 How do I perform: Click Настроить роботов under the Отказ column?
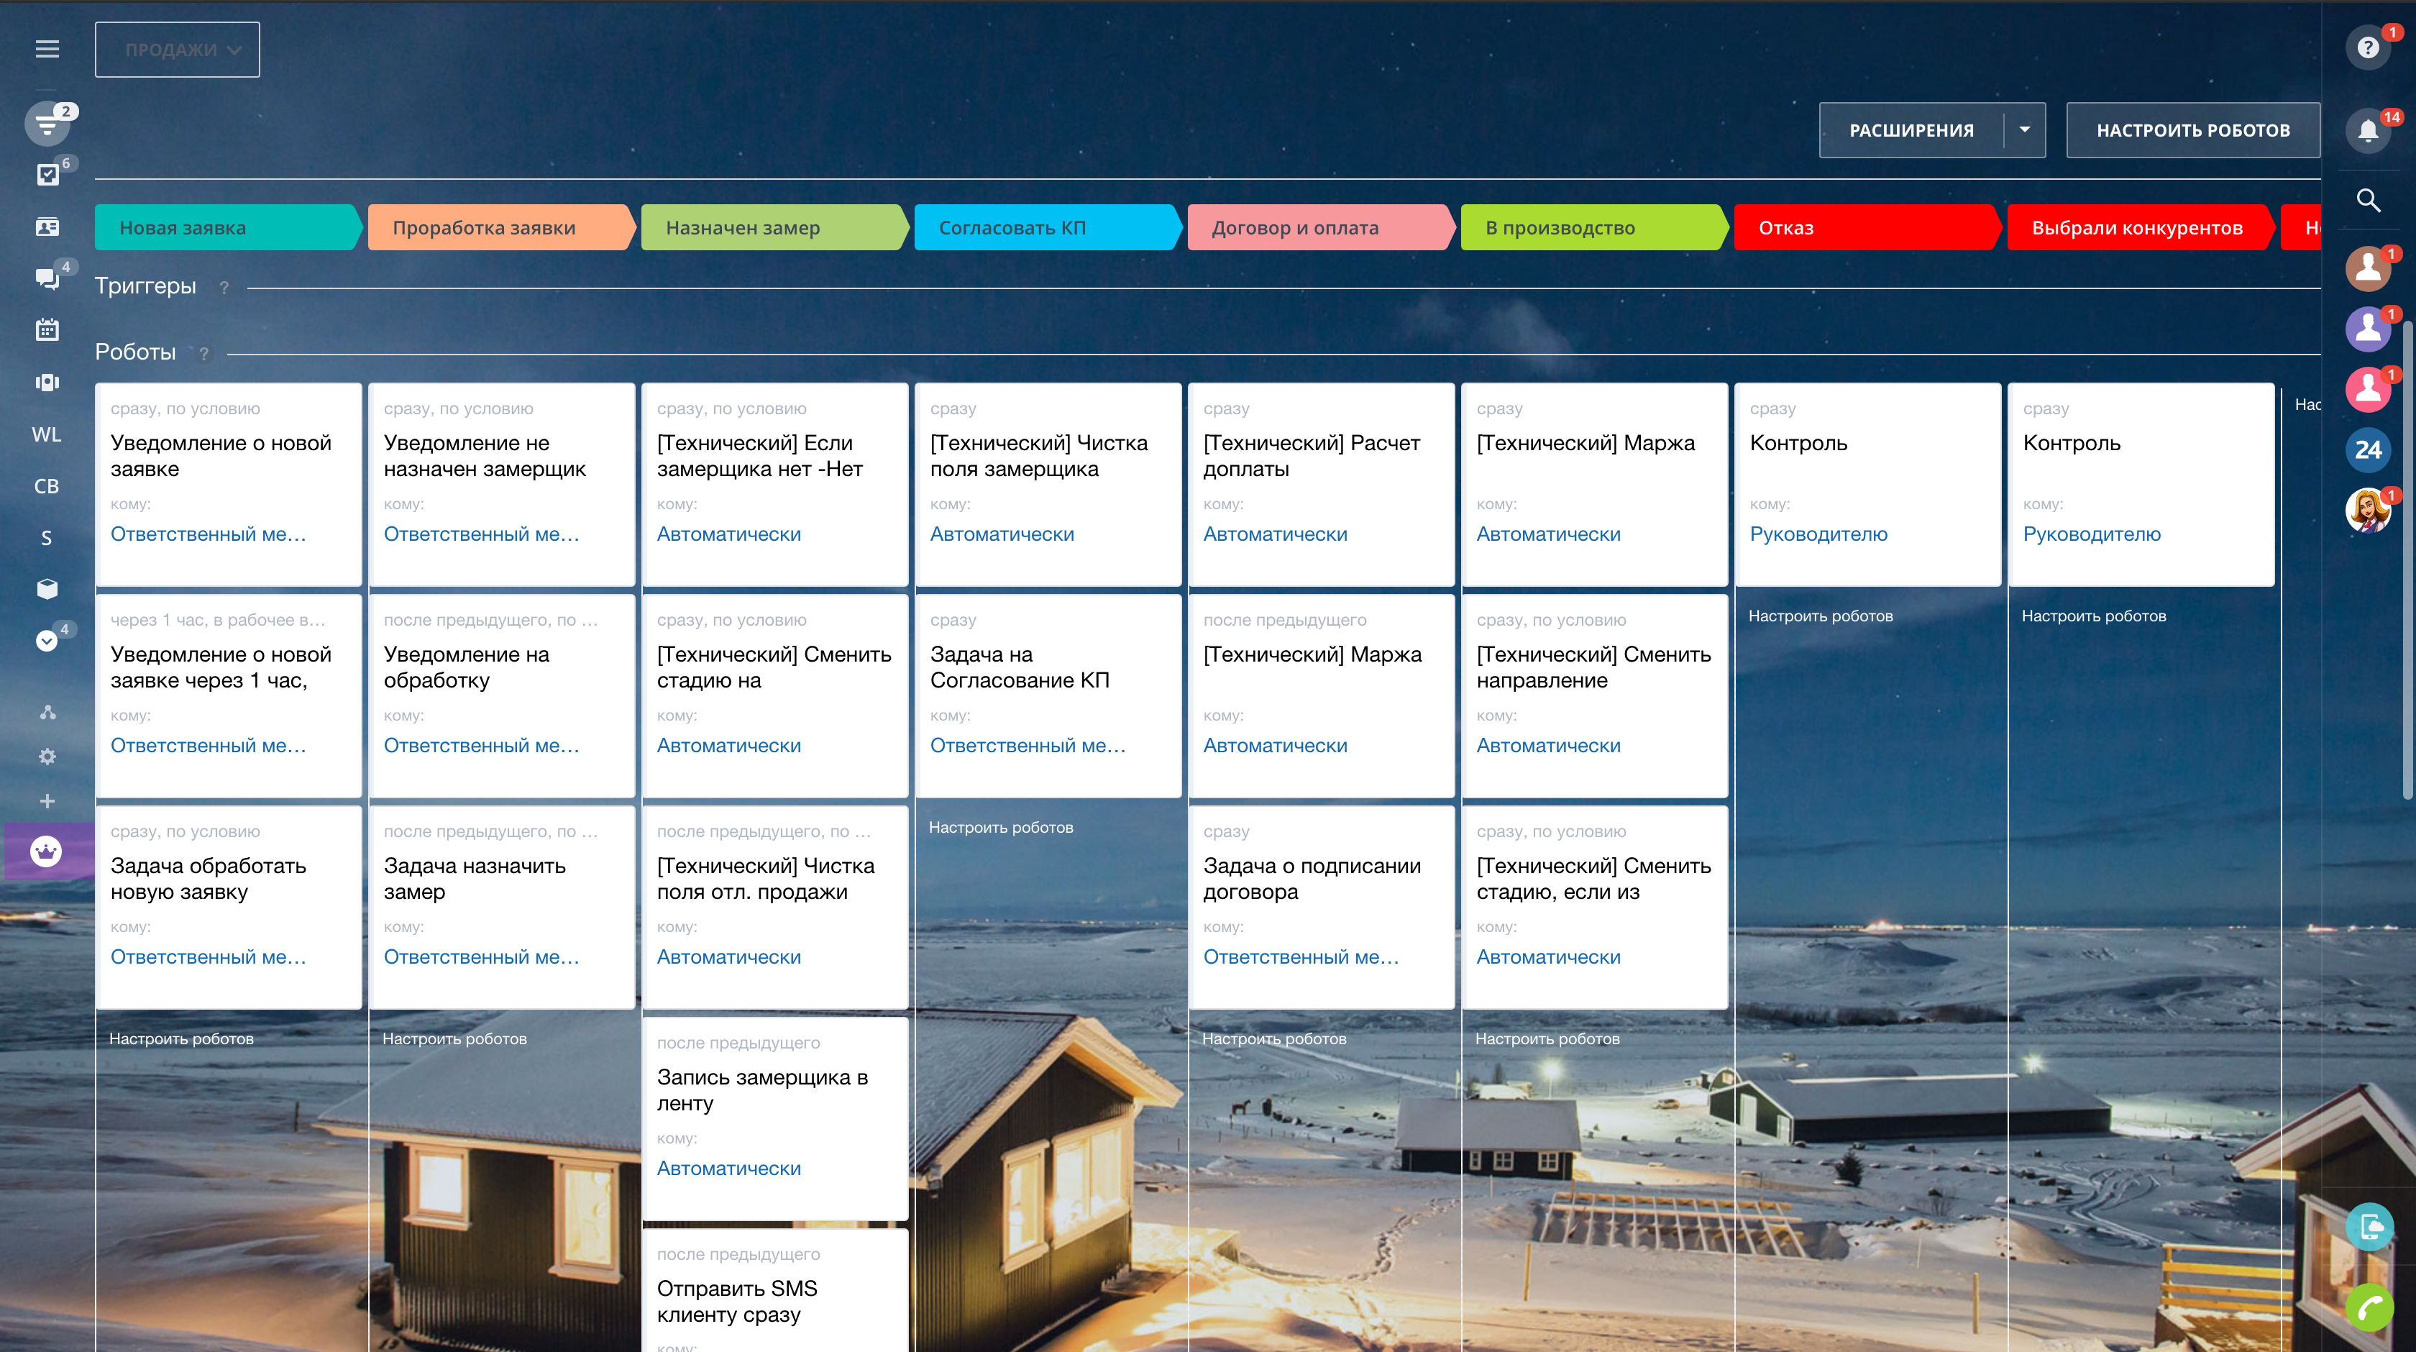1821,616
